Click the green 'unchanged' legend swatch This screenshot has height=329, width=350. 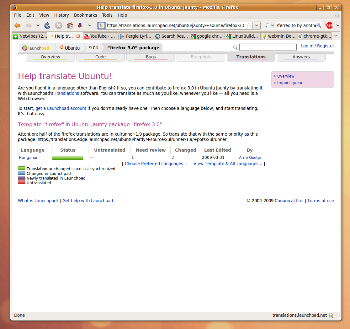pyautogui.click(x=22, y=169)
